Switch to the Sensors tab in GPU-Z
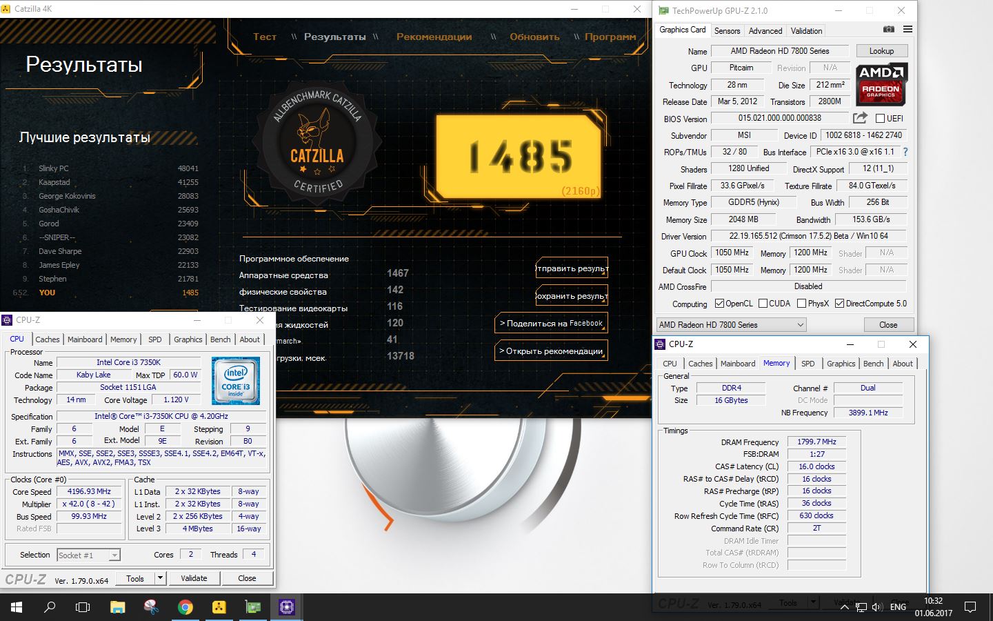This screenshot has height=621, width=993. (727, 31)
